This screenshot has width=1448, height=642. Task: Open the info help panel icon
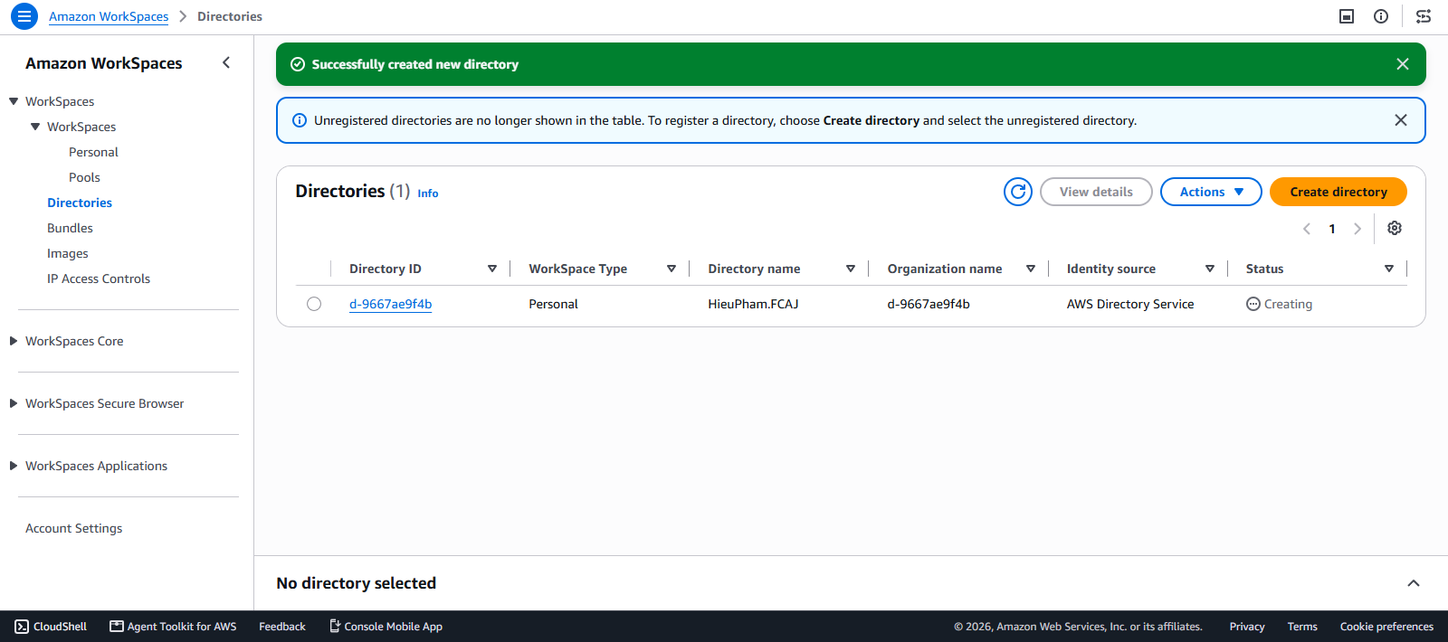1381,16
